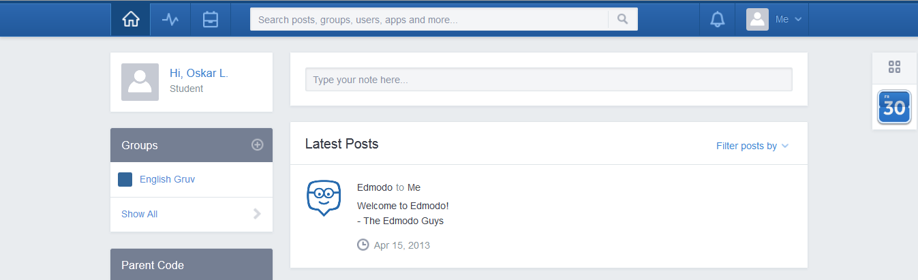This screenshot has width=918, height=280.
Task: Click the Show All groups link
Action: coord(139,214)
